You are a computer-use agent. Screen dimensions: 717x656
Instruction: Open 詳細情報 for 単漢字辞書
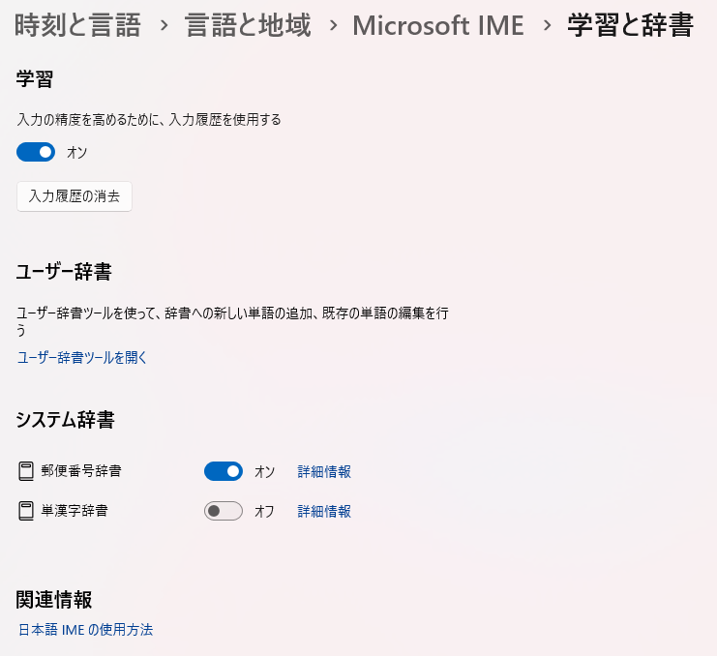pos(324,511)
